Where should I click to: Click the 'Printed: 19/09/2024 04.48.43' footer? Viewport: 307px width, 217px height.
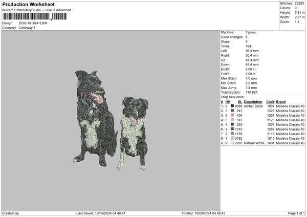point(204,213)
